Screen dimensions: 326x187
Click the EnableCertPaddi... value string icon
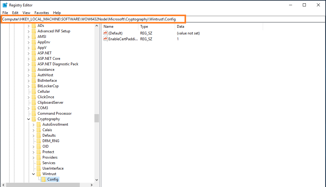click(105, 39)
